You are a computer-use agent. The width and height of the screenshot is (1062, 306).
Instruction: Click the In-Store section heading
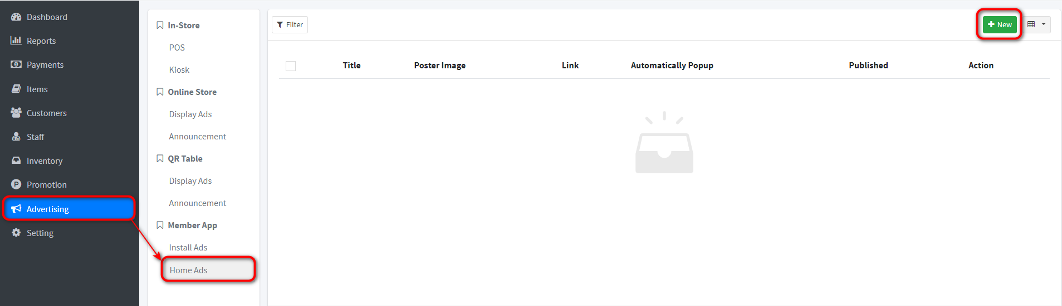pyautogui.click(x=184, y=26)
